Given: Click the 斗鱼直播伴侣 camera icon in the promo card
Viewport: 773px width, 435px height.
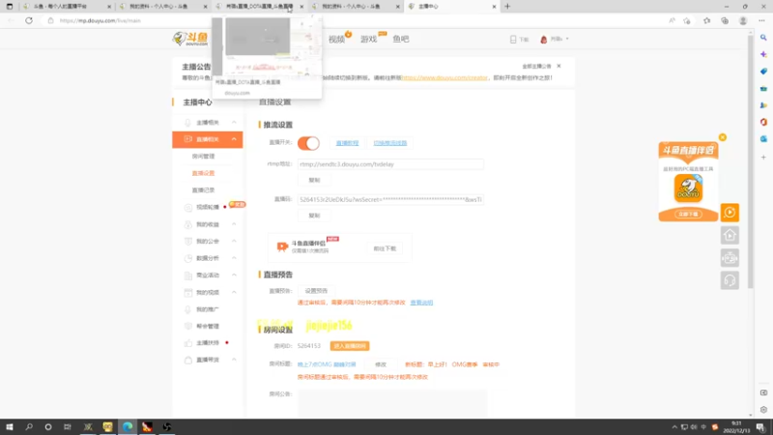Looking at the screenshot, I should pos(282,246).
